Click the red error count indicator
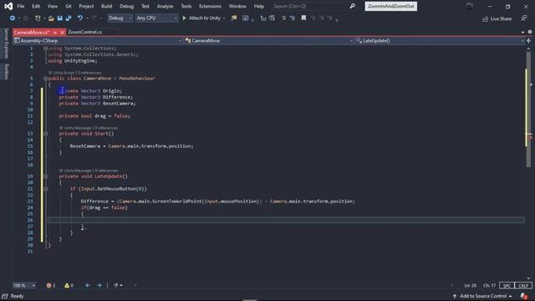Screen dimensions: 535x301 pyautogui.click(x=51, y=285)
